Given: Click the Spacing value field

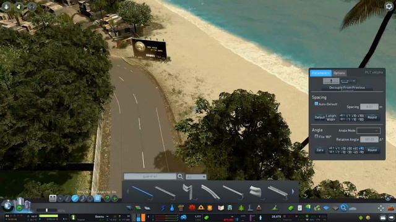Looking at the screenshot, I should (369, 107).
